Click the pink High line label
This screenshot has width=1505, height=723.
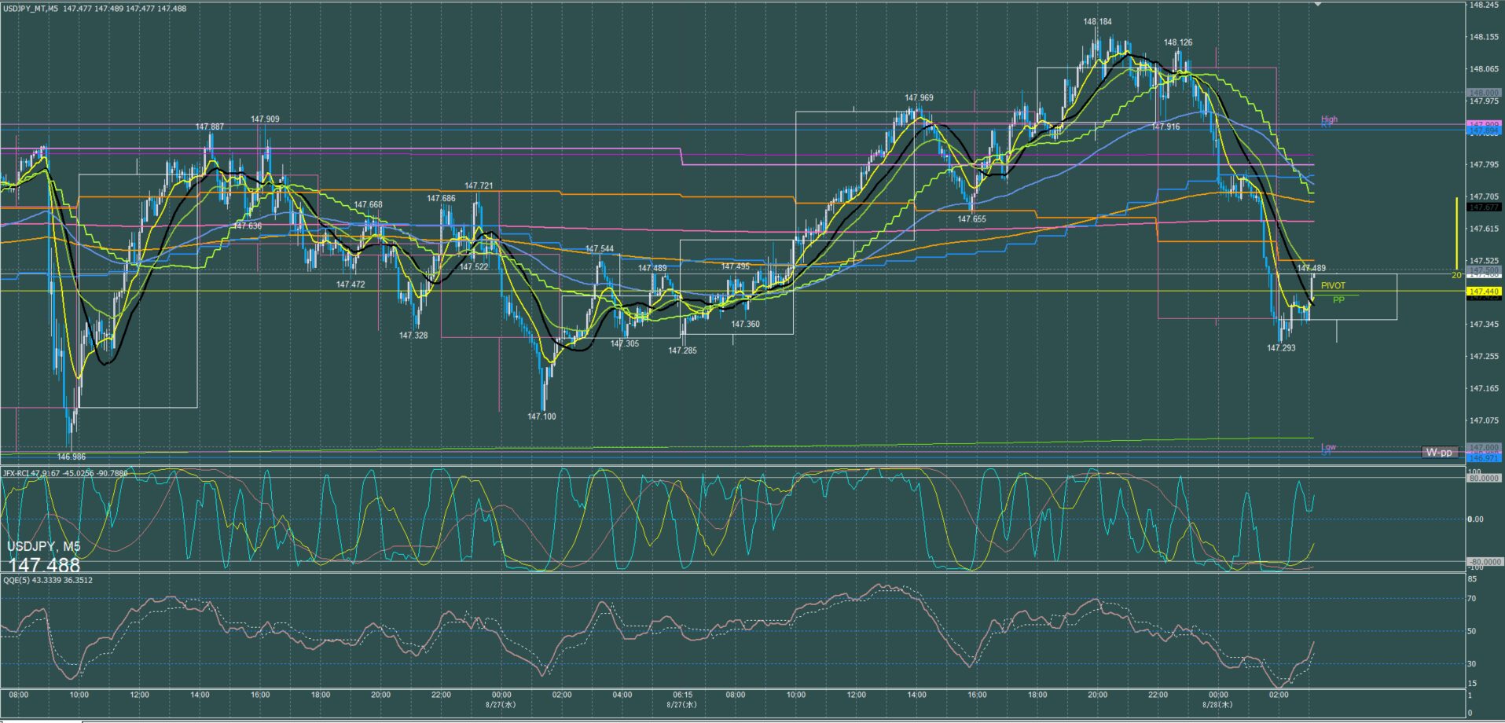1329,119
